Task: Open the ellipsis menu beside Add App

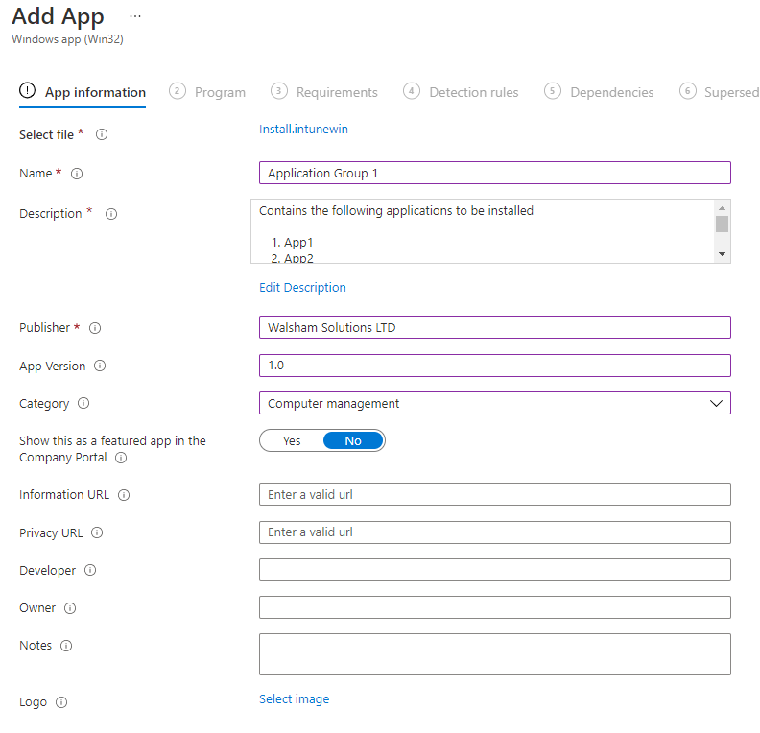Action: point(135,17)
